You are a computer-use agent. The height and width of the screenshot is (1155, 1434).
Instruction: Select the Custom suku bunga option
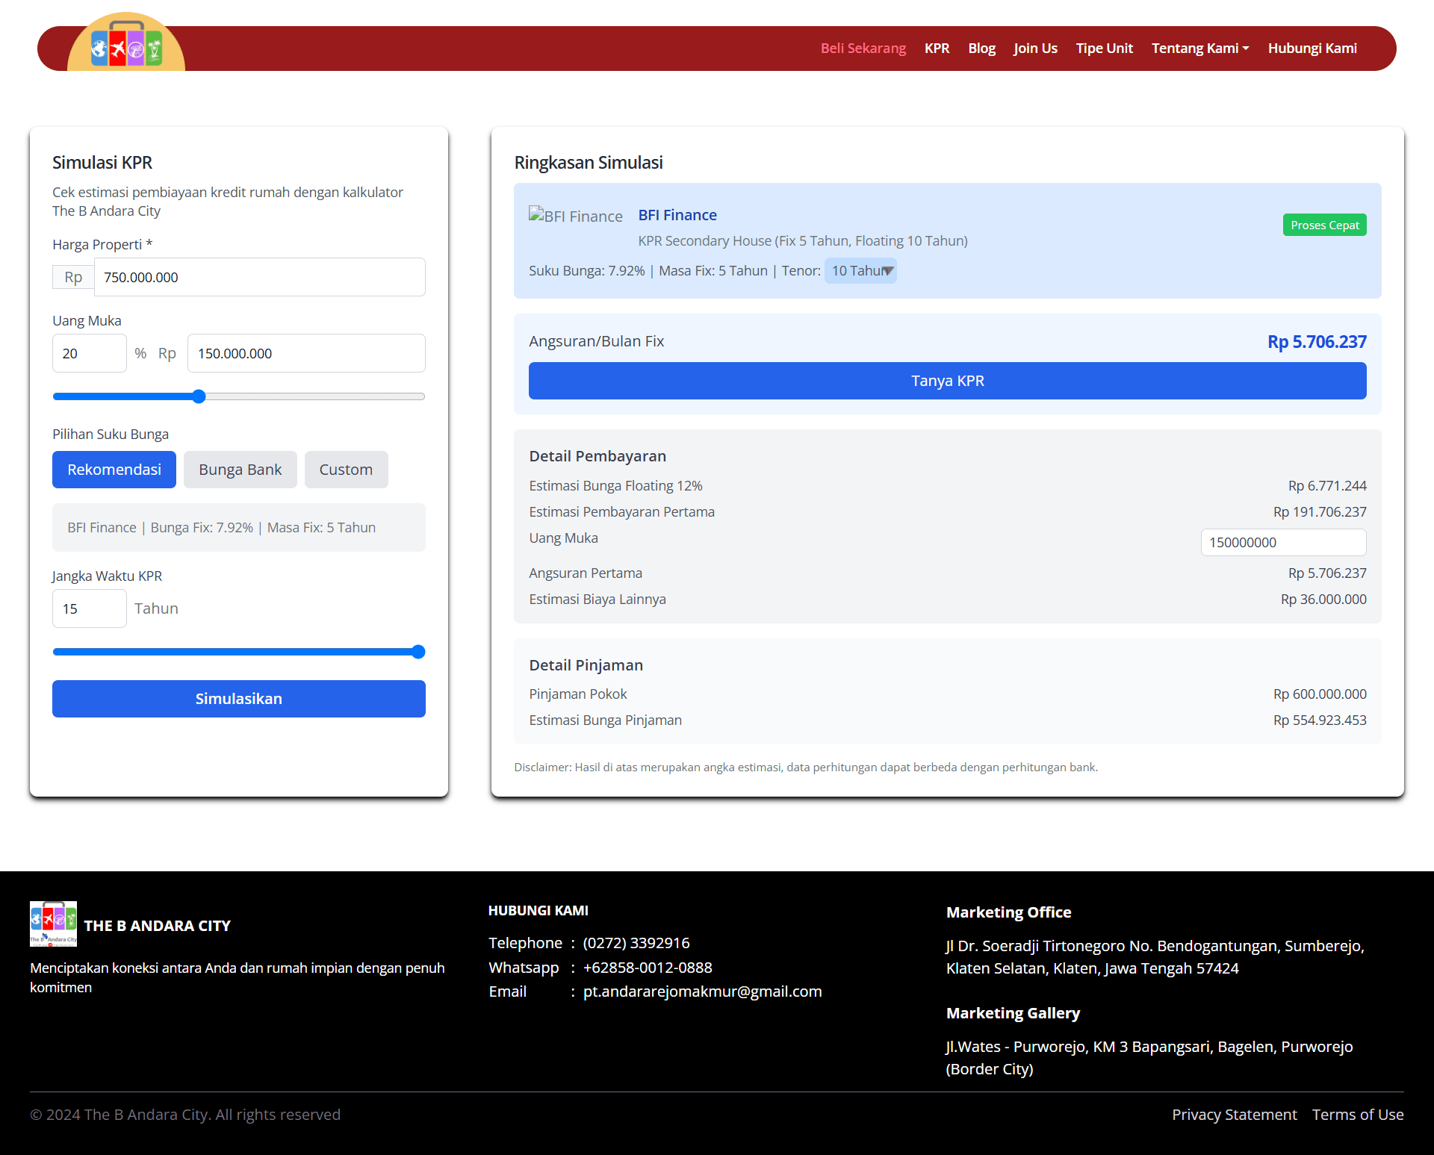point(346,469)
